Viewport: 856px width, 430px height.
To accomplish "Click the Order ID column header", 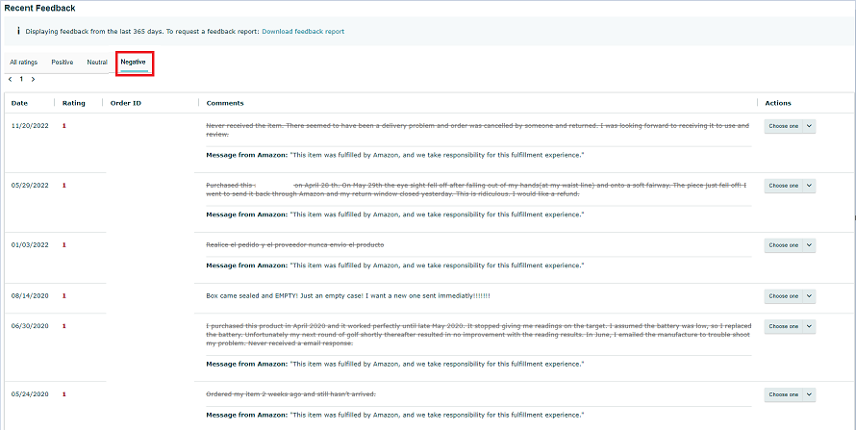I will point(126,103).
